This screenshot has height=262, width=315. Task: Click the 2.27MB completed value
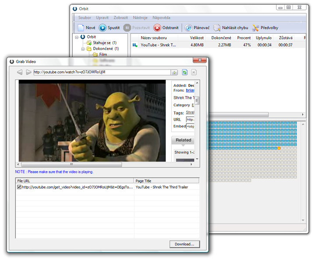(224, 45)
